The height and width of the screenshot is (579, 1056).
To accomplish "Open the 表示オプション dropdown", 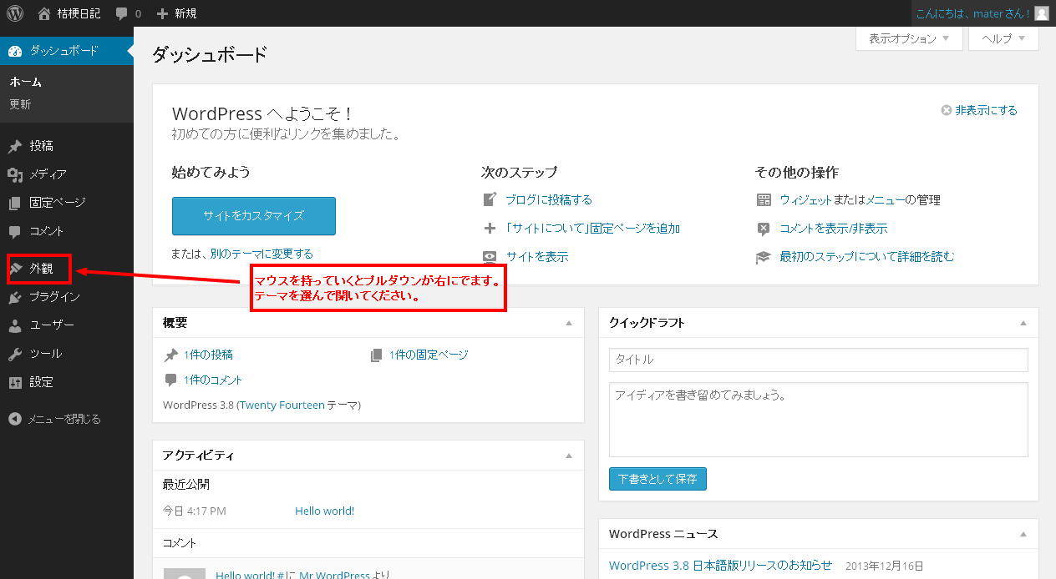I will tap(909, 38).
